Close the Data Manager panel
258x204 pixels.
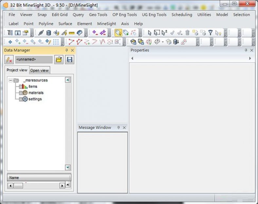point(72,50)
